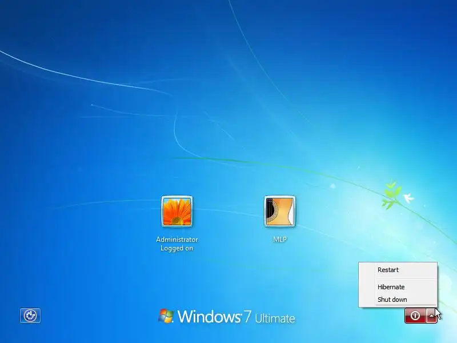Click the MLP user name label
Viewport: 457px width, 343px height.
click(x=280, y=240)
